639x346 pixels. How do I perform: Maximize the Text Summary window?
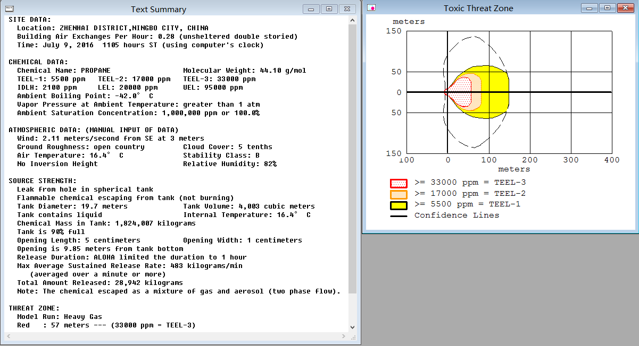point(329,9)
